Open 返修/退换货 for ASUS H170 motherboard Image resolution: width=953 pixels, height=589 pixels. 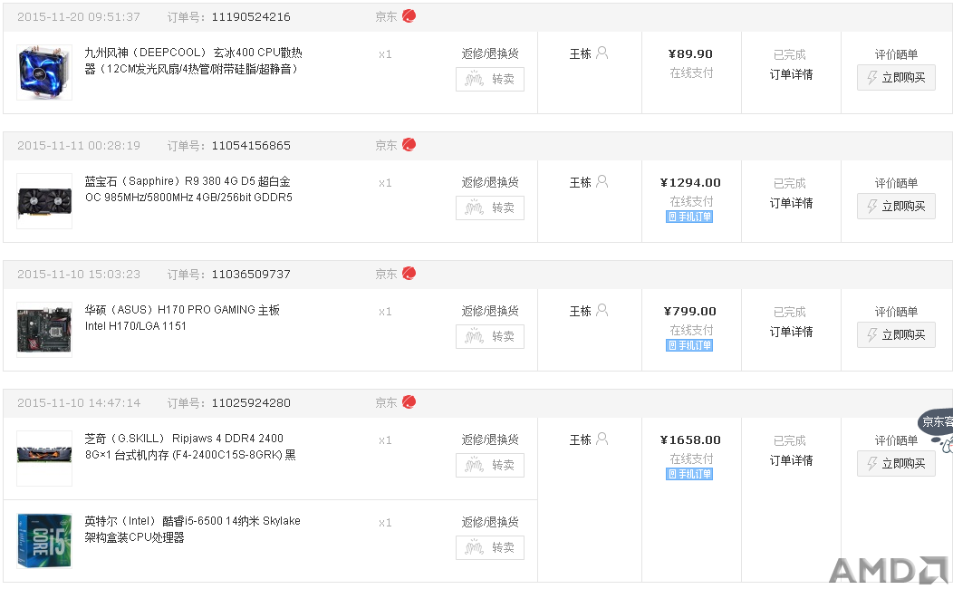tap(490, 311)
